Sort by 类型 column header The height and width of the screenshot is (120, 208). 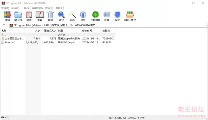pos(69,31)
